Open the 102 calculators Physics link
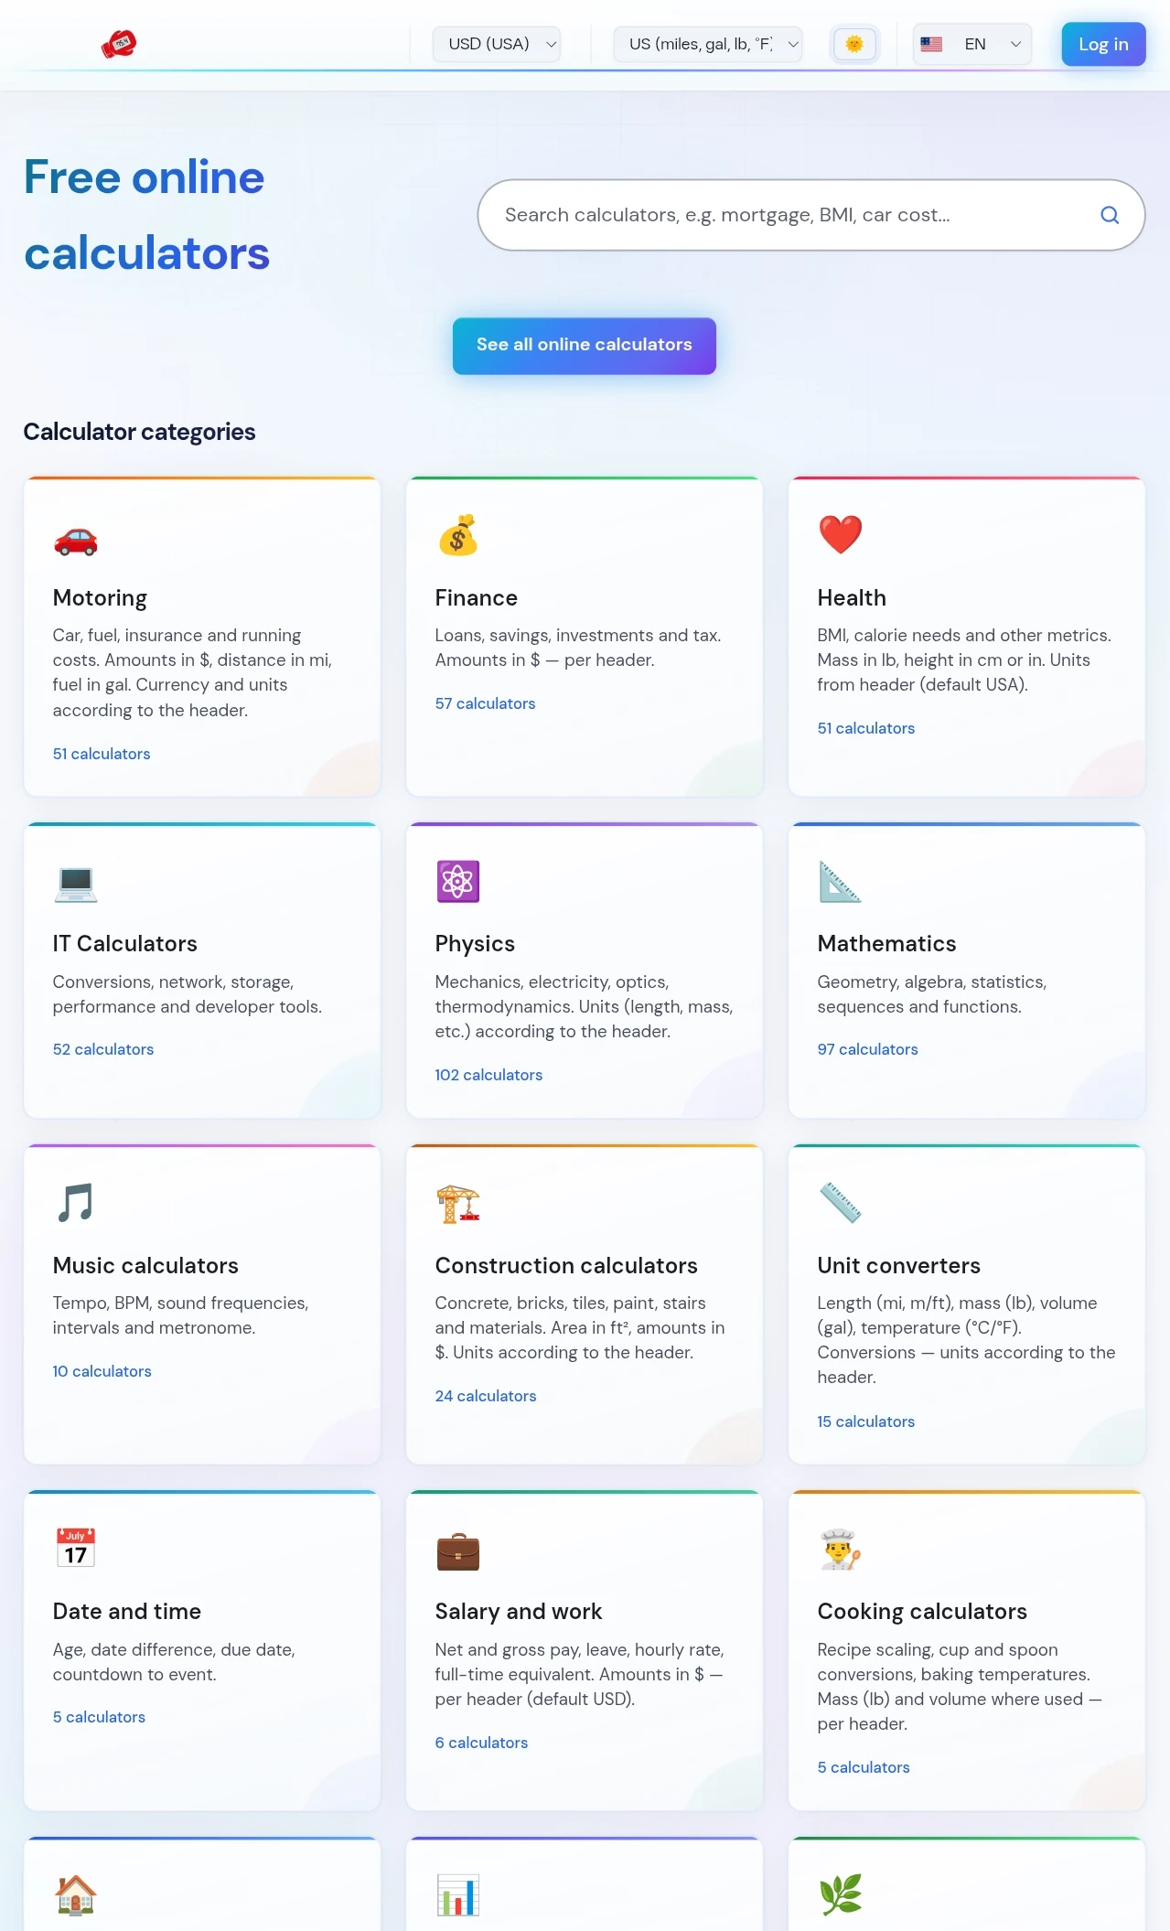 pos(488,1075)
